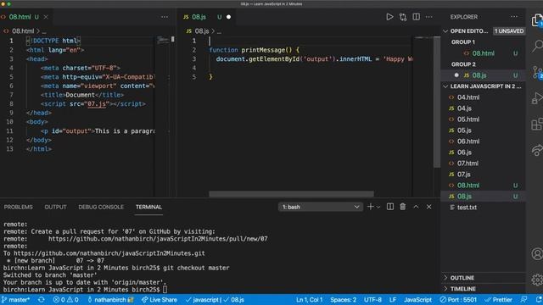Open Explorer panel more actions menu
The width and height of the screenshot is (543, 305).
pyautogui.click(x=514, y=17)
